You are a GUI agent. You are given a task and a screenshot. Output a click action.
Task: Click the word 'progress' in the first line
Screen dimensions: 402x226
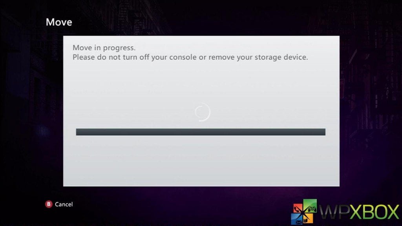coord(119,48)
